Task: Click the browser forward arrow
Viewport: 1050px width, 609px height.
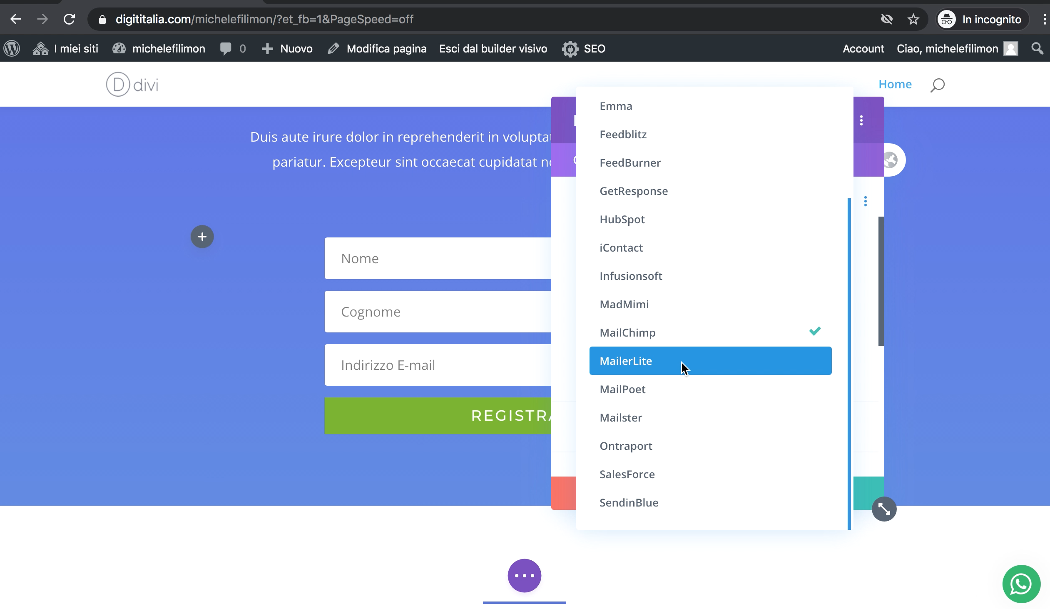Action: tap(42, 19)
